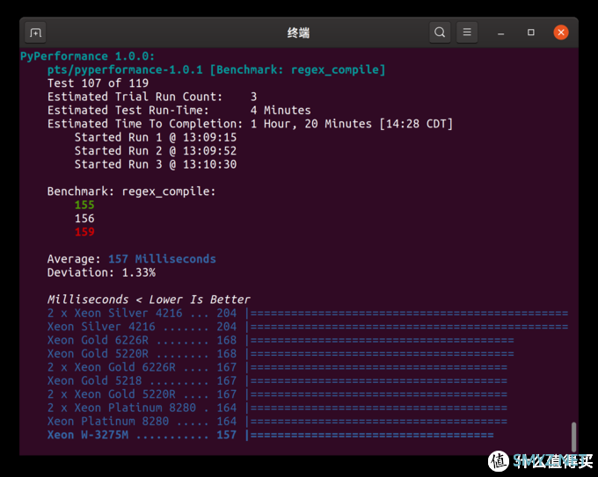Click the window title 终端

[298, 33]
